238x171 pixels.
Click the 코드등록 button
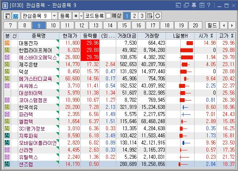click(94, 16)
